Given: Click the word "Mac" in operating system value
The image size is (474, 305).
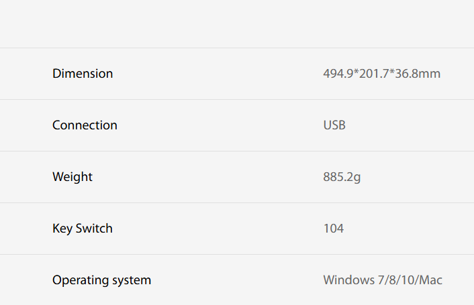Looking at the screenshot, I should point(431,280).
